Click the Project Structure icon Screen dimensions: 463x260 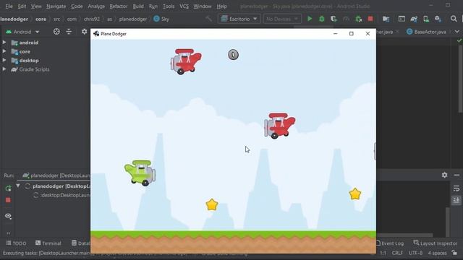tap(386, 19)
